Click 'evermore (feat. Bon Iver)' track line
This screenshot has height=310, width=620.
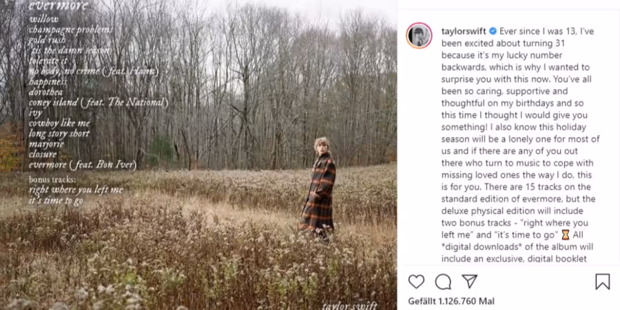point(83,165)
